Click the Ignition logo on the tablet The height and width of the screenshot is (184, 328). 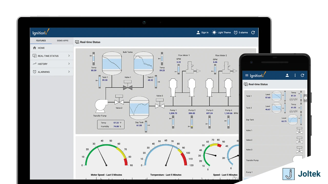click(41, 32)
